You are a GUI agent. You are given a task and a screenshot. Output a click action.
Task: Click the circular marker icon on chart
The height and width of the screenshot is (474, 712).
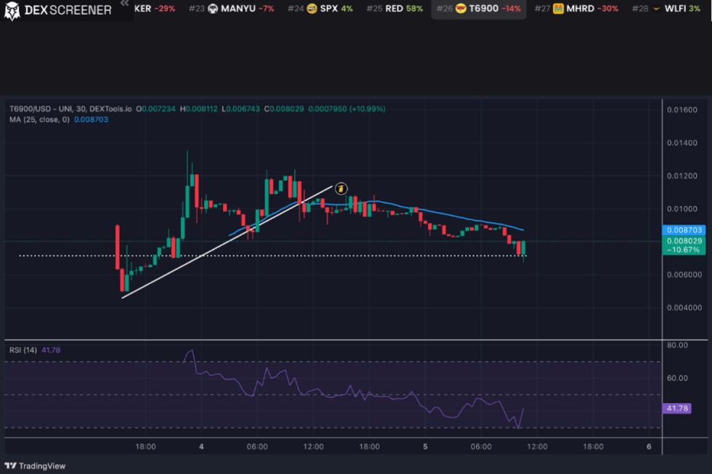coord(341,188)
